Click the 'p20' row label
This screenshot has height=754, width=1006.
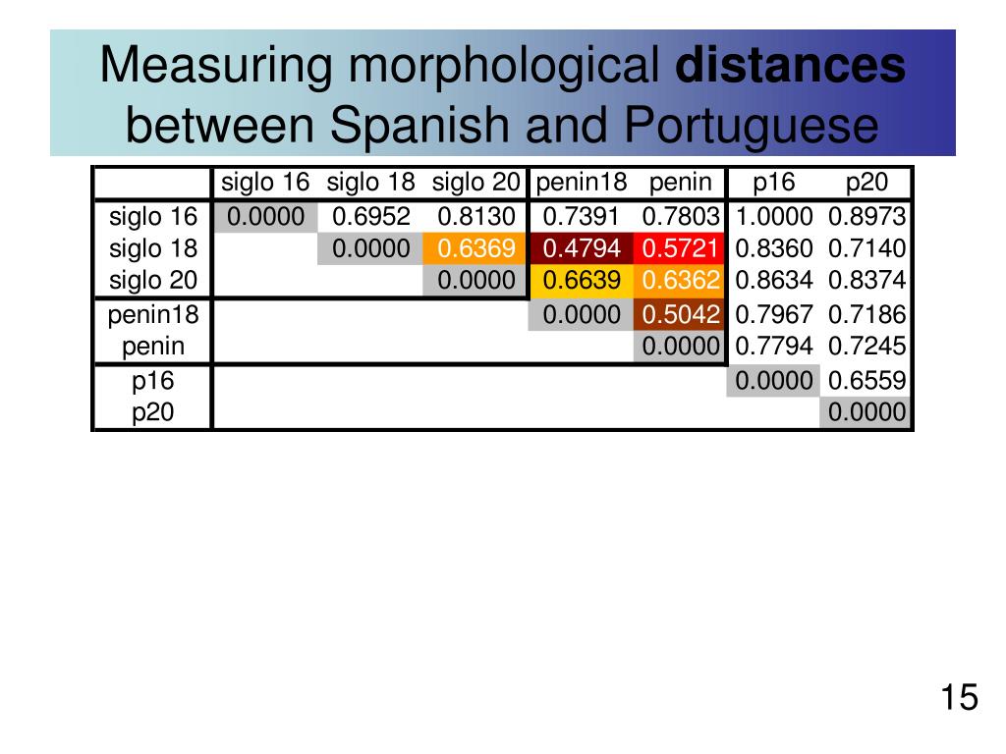(x=152, y=412)
